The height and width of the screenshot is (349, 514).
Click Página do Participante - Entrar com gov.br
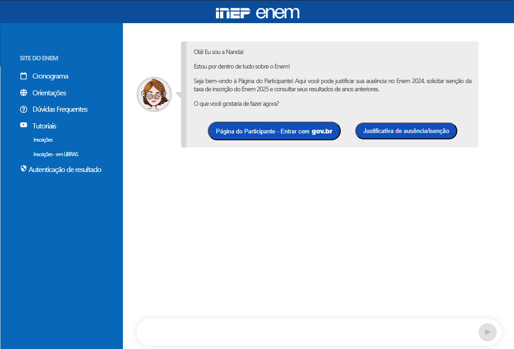click(x=274, y=131)
